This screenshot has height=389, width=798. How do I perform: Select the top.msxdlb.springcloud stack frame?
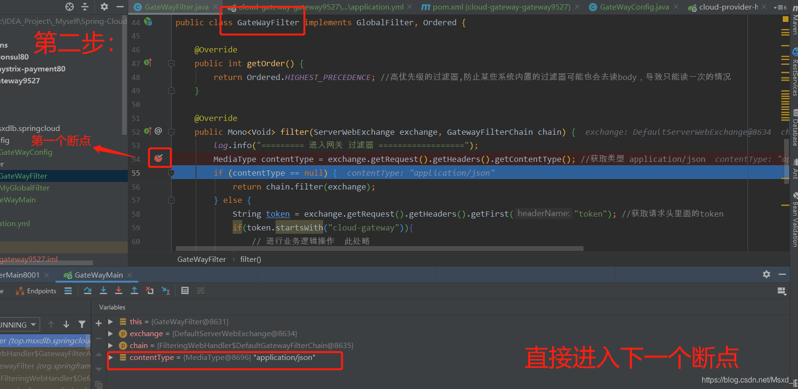point(45,341)
